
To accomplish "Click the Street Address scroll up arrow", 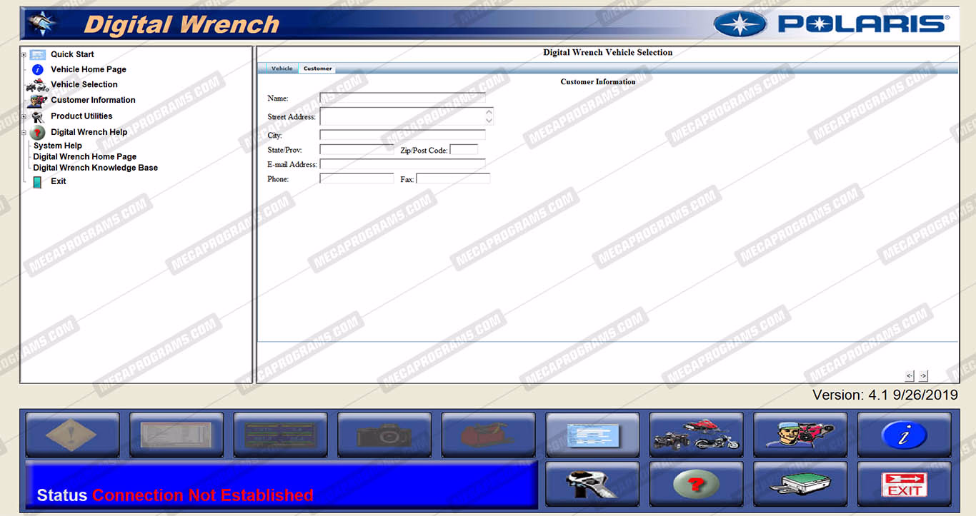I will coord(489,112).
